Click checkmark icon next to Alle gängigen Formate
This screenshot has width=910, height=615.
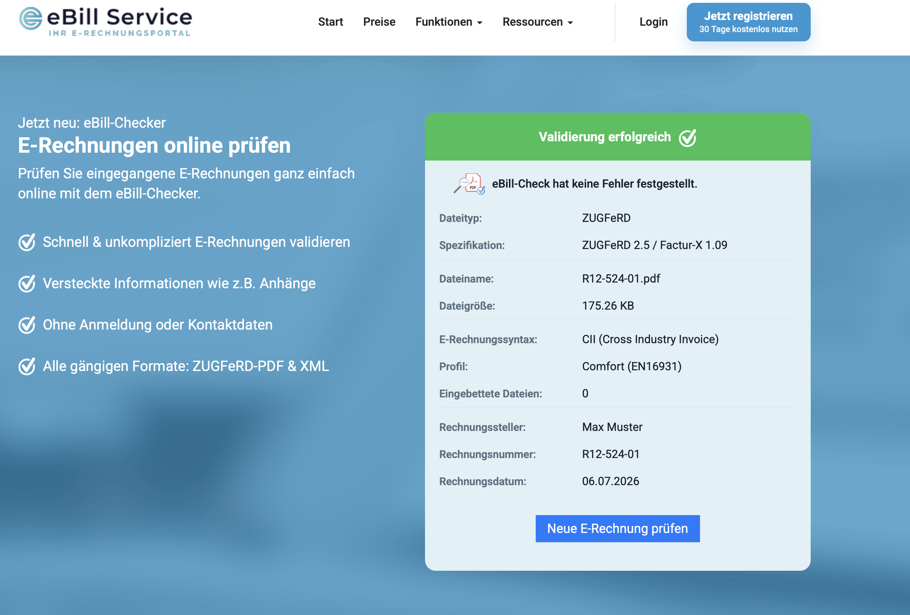[x=27, y=366]
